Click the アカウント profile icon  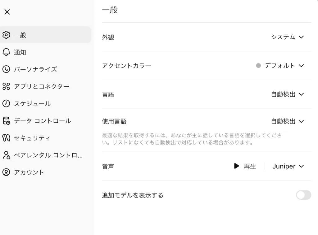[6, 172]
